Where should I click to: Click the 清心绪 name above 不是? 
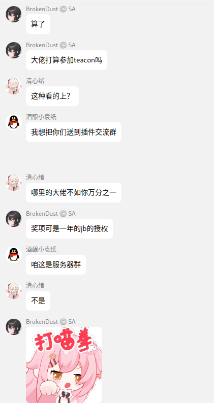pos(35,285)
